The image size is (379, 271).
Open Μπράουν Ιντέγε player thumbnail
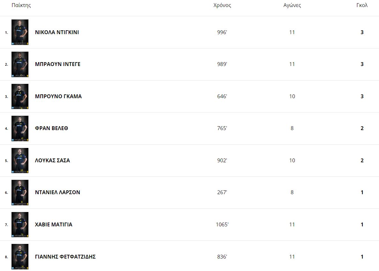point(20,64)
